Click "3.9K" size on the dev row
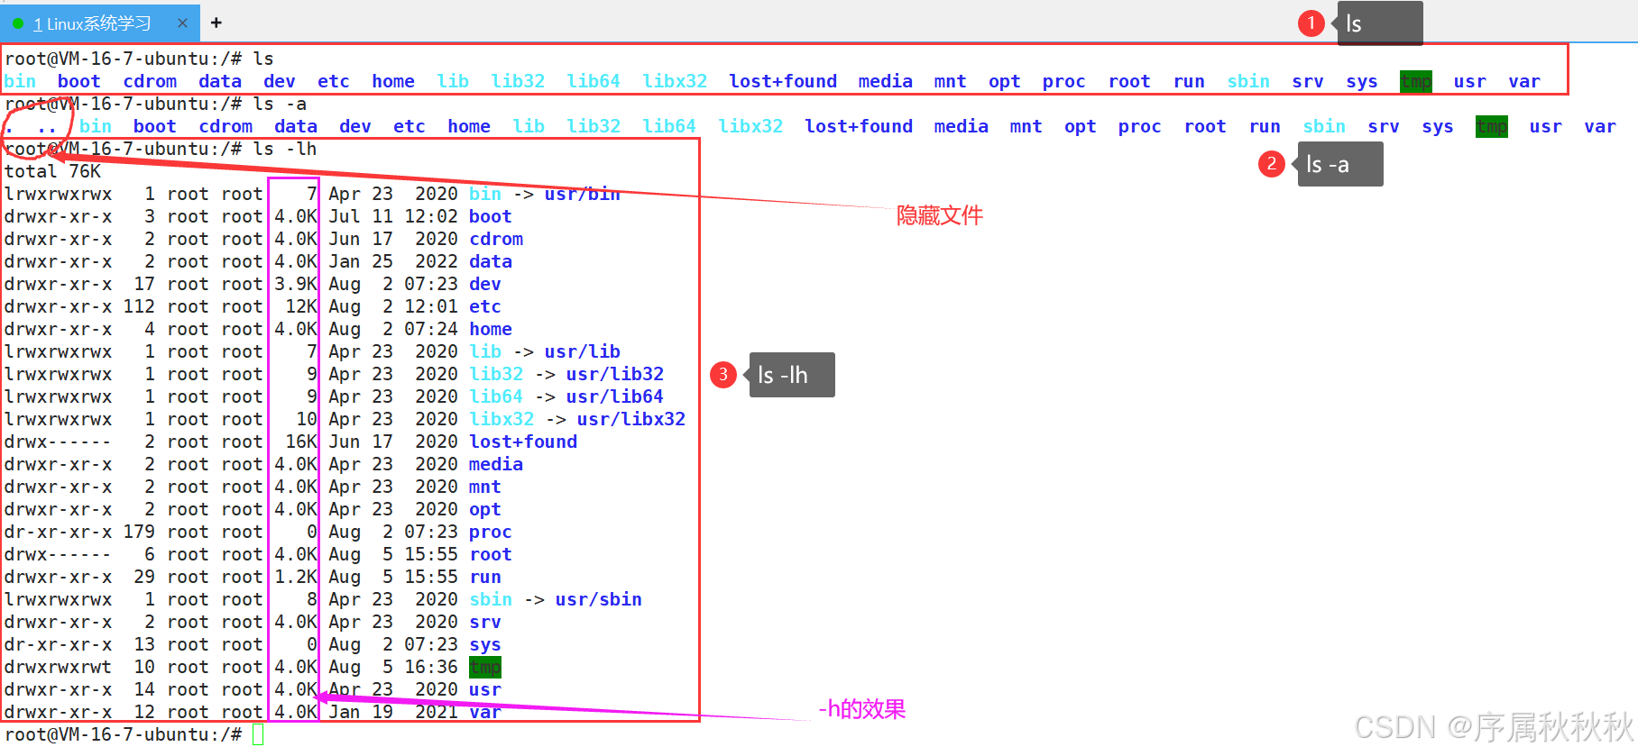Image resolution: width=1638 pixels, height=756 pixels. click(296, 284)
